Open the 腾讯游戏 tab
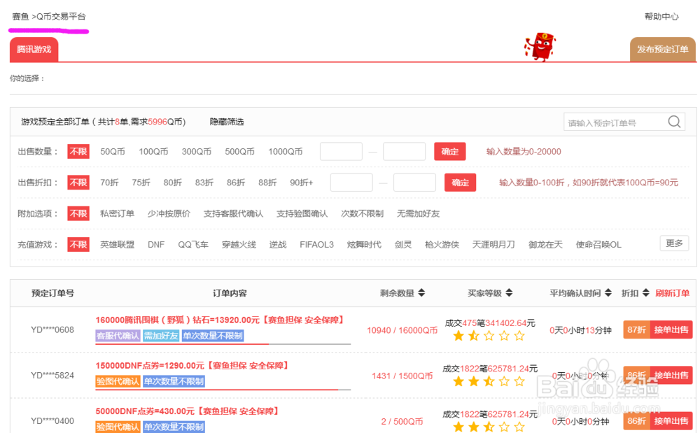Screen dimensions: 700x433 pyautogui.click(x=34, y=50)
